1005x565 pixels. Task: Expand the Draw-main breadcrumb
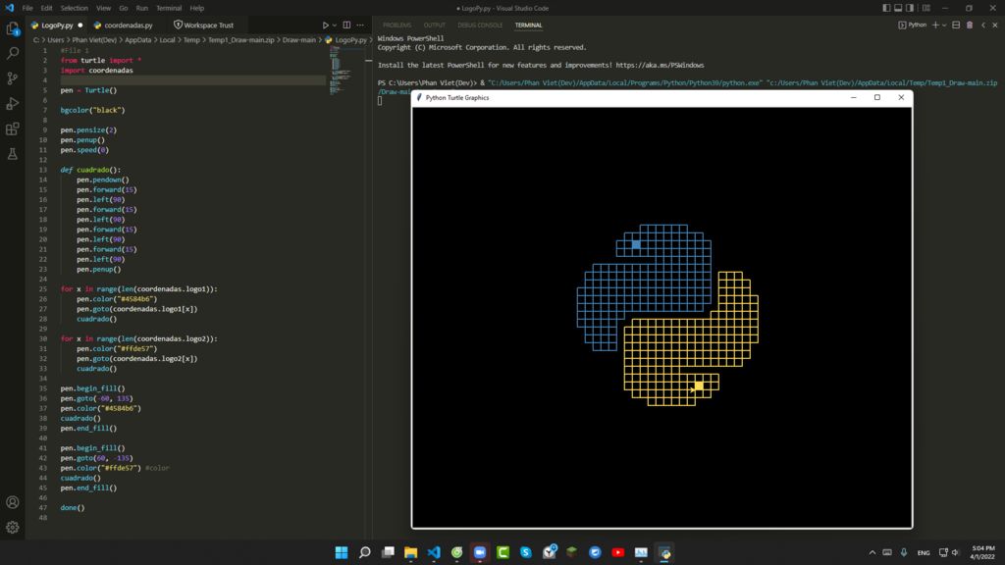298,39
